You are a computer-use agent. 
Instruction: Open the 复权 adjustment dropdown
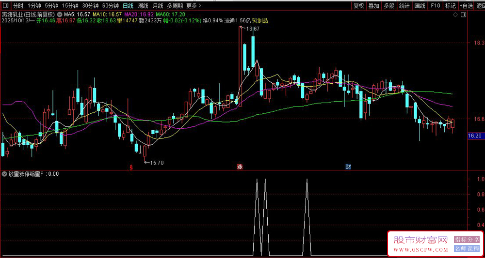coord(358,6)
